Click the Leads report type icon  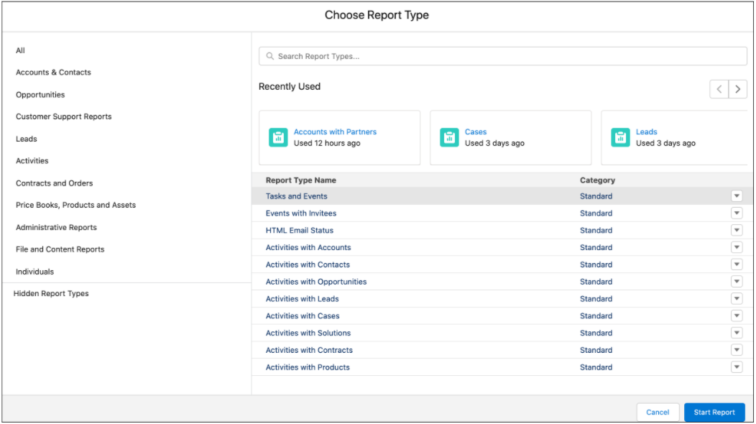(x=620, y=137)
